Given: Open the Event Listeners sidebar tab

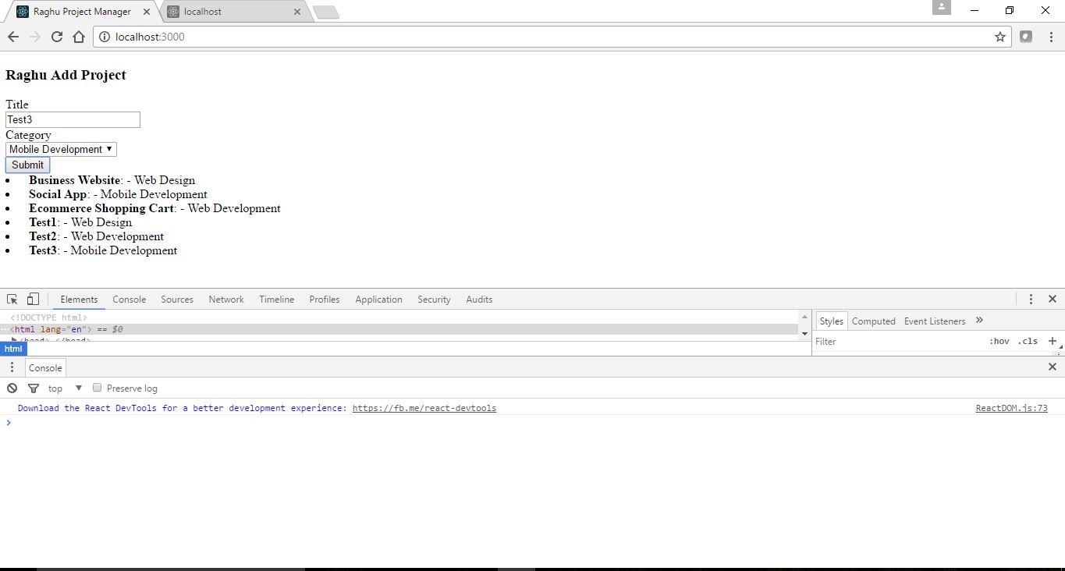Looking at the screenshot, I should point(935,321).
